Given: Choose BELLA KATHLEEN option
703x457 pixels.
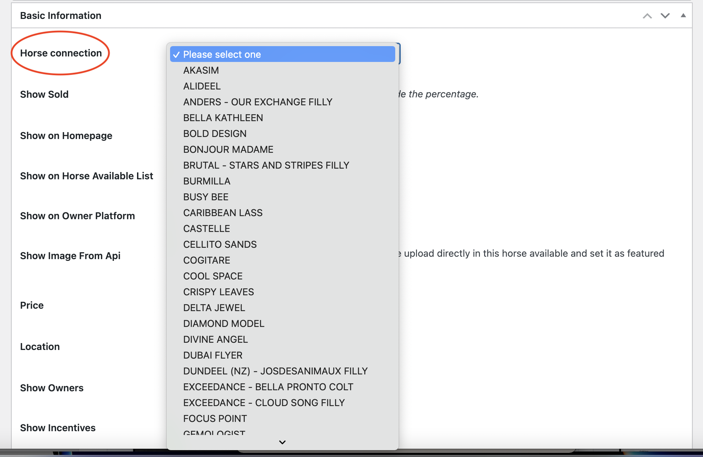Looking at the screenshot, I should [223, 118].
